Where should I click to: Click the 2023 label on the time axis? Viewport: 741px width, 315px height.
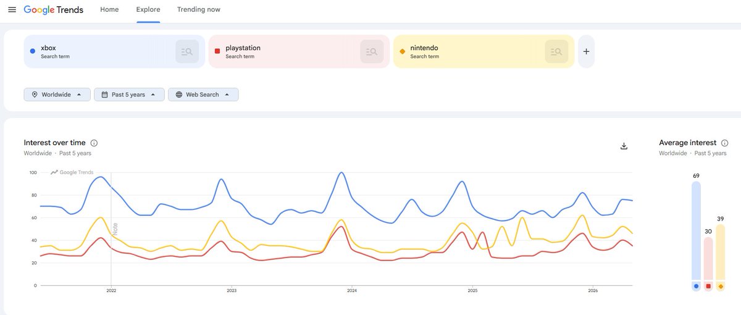coord(232,290)
